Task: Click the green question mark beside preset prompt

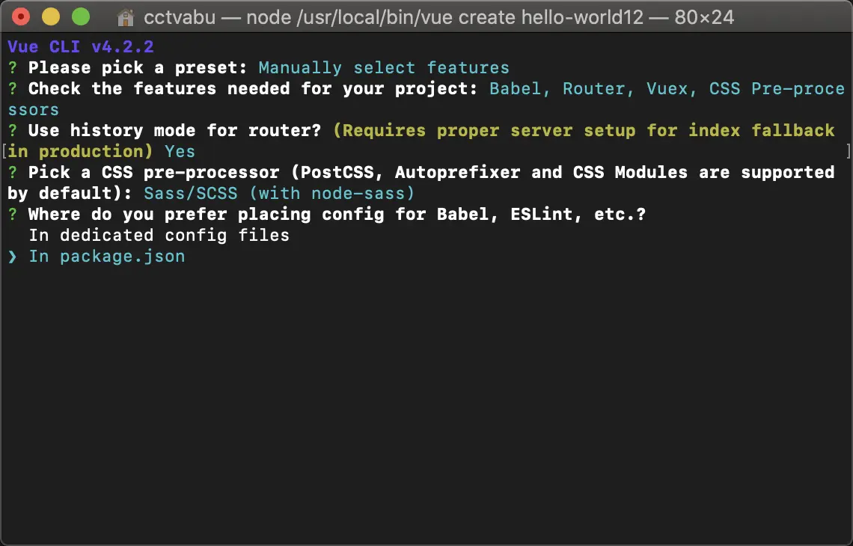Action: point(13,68)
